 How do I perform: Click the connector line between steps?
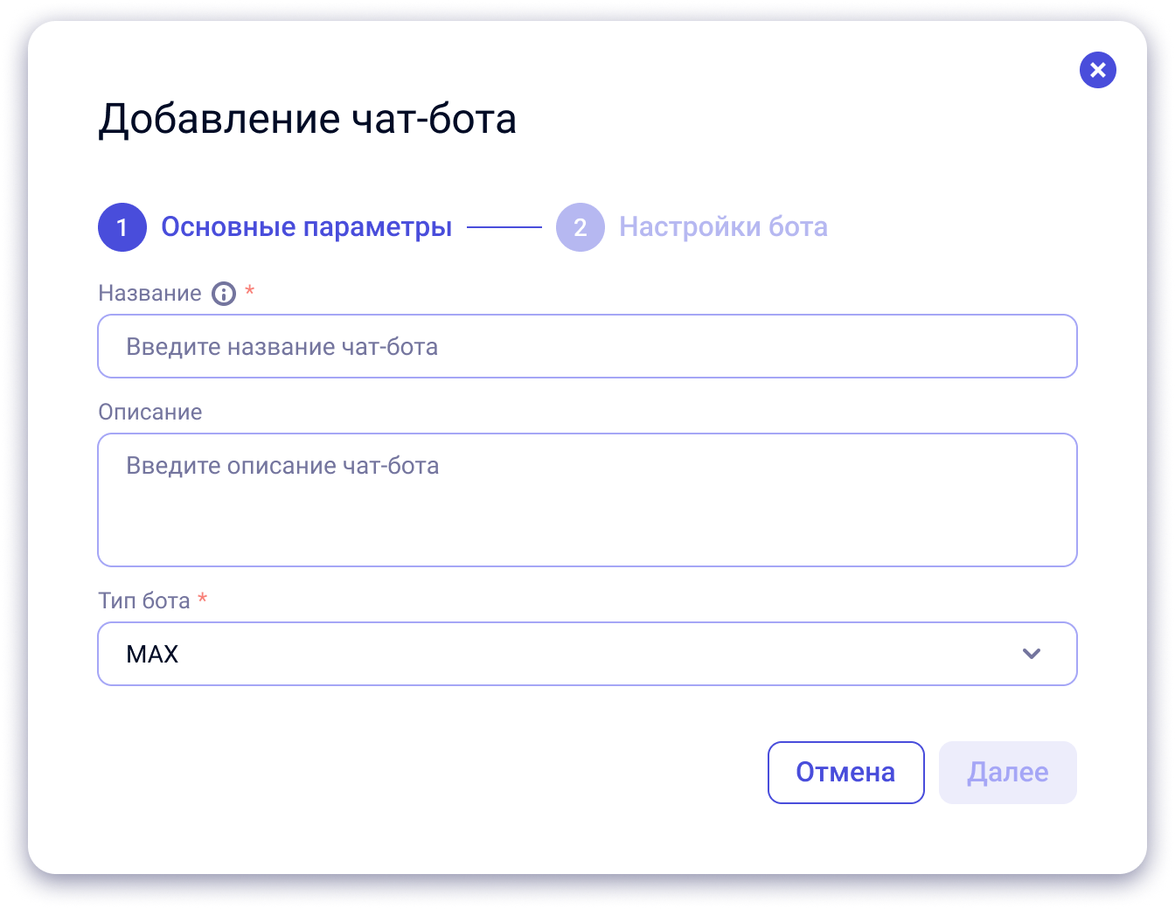coord(504,227)
